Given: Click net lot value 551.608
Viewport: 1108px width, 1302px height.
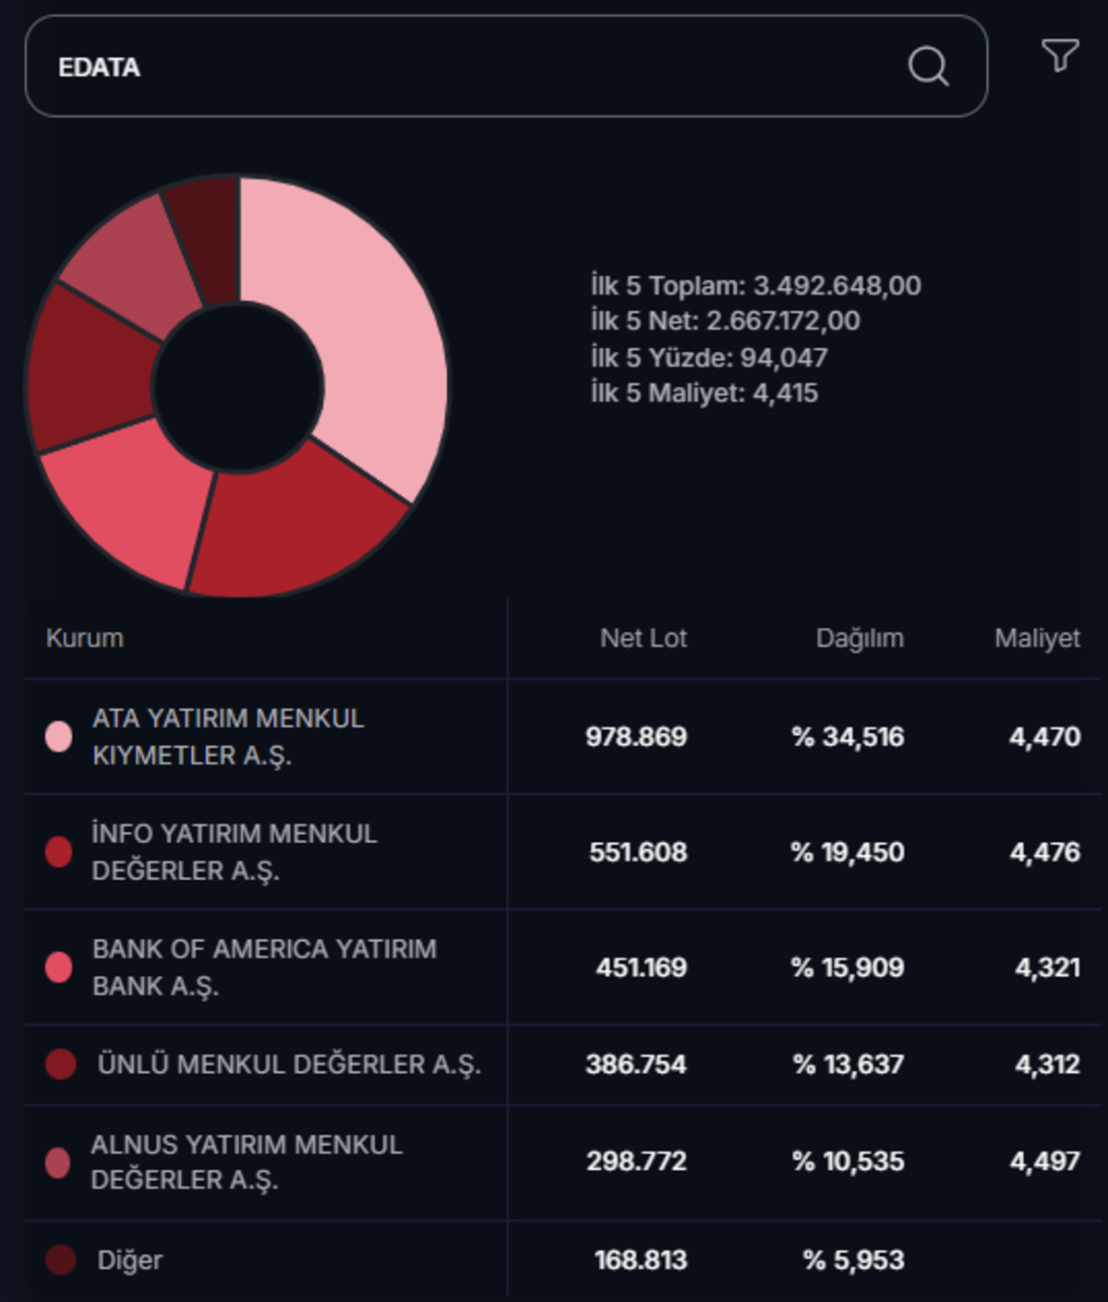Looking at the screenshot, I should pos(638,852).
